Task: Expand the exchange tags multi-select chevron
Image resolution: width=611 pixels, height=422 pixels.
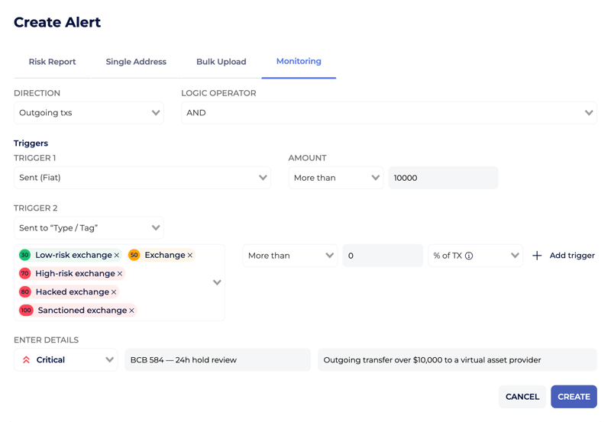Action: 217,282
